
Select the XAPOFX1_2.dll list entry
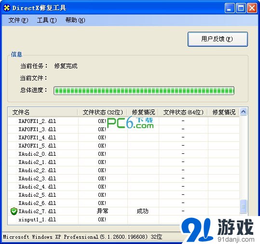(37, 121)
